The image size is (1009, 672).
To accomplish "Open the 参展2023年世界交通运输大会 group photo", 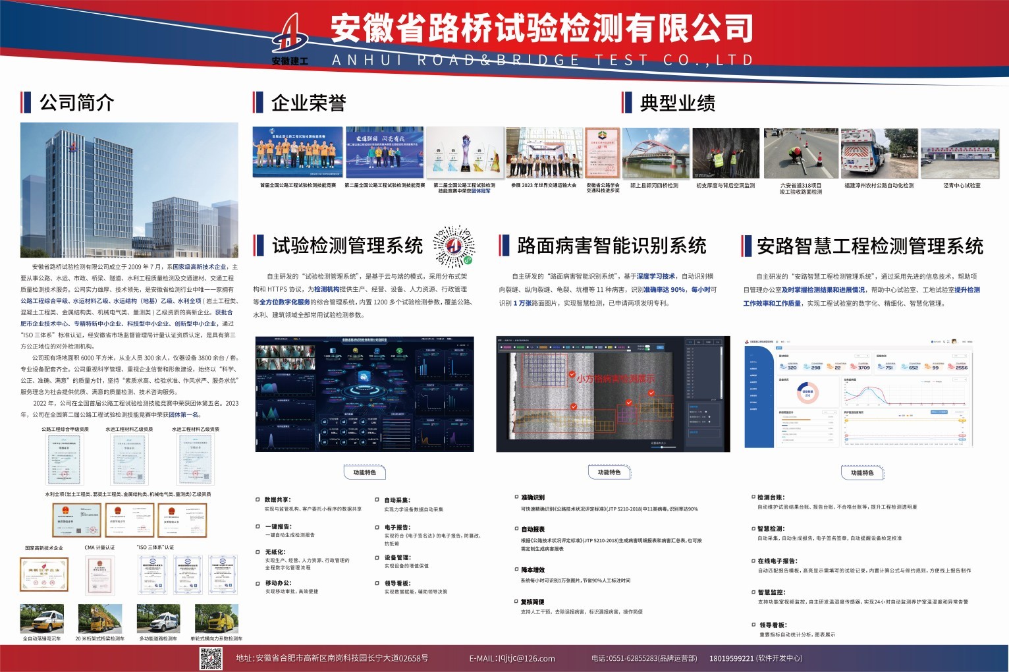I will 544,152.
